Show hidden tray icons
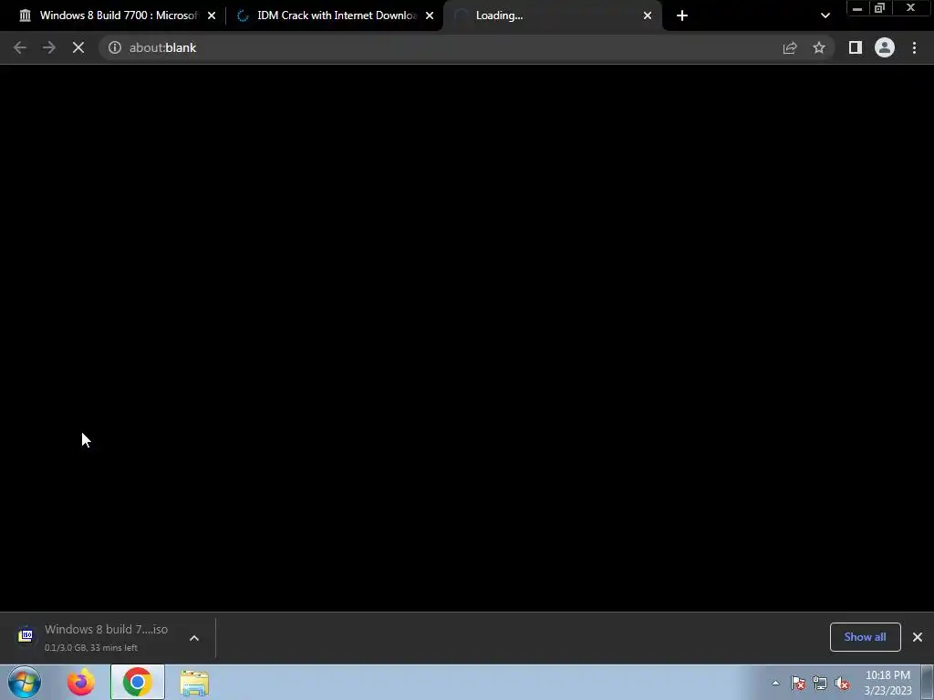The width and height of the screenshot is (934, 700). [775, 683]
